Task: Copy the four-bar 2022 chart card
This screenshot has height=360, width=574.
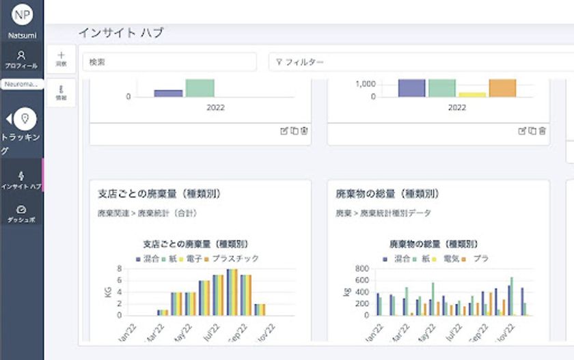Action: [532, 130]
